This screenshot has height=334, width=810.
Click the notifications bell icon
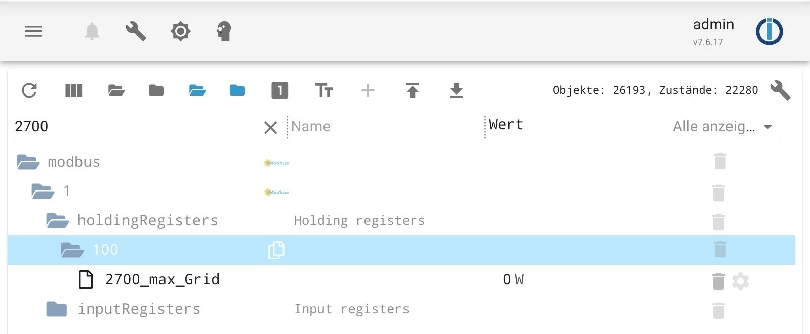(92, 32)
